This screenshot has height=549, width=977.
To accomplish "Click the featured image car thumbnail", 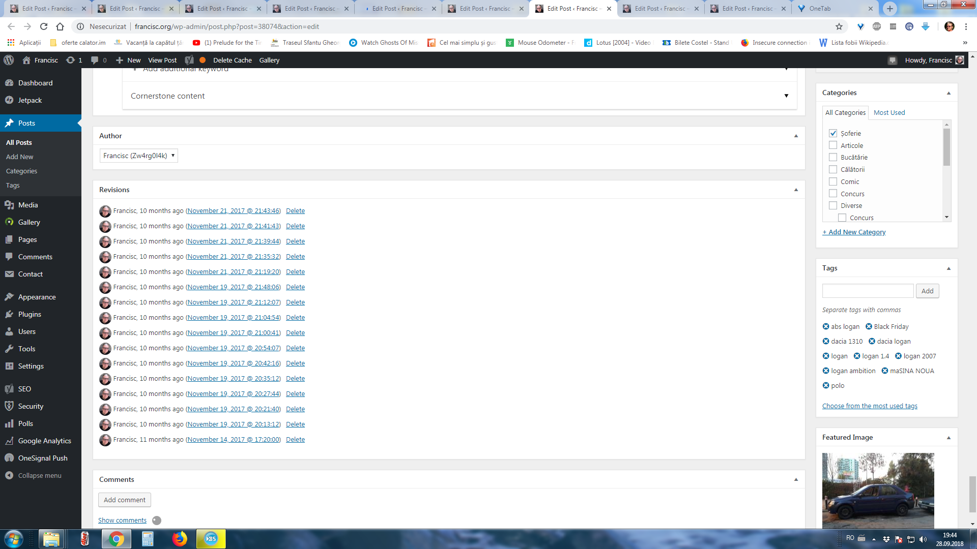I will [878, 491].
